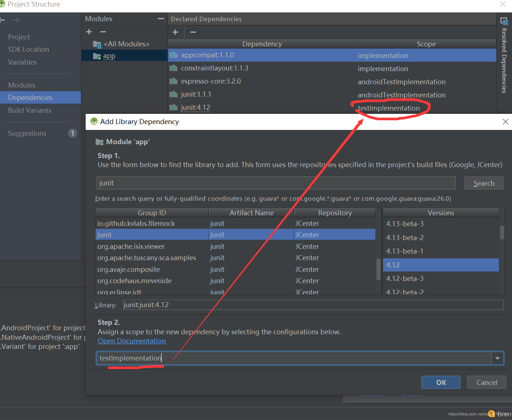
Task: Select the junit:4.12 dependency row
Action: click(x=332, y=108)
